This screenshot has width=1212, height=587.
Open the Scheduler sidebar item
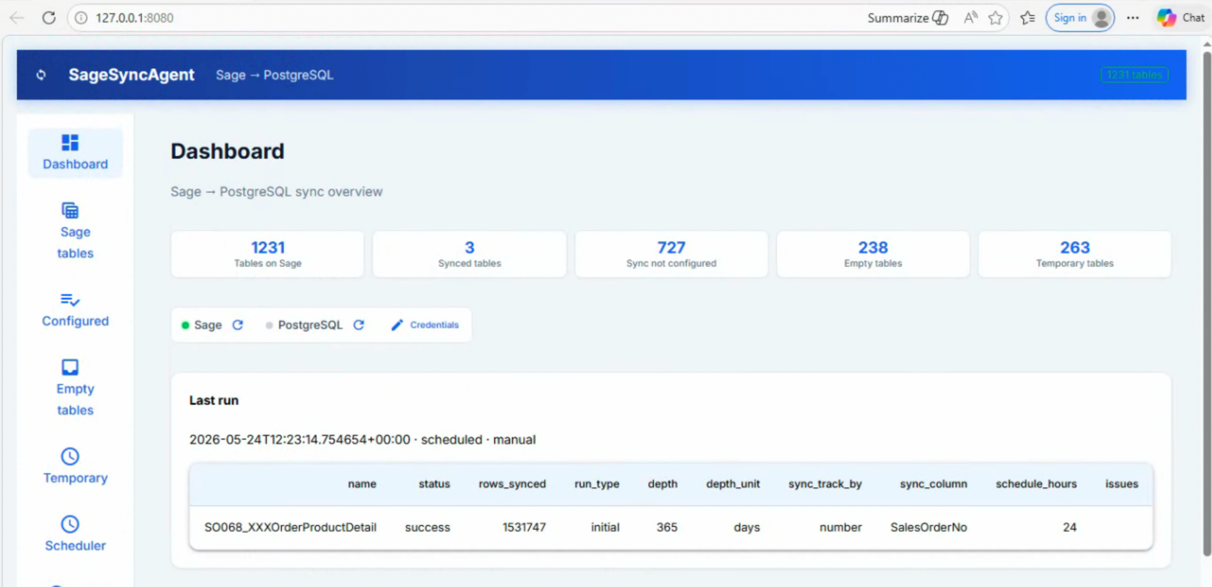coord(75,534)
